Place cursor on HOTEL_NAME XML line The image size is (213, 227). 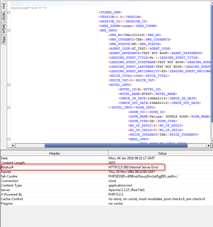(x=148, y=94)
